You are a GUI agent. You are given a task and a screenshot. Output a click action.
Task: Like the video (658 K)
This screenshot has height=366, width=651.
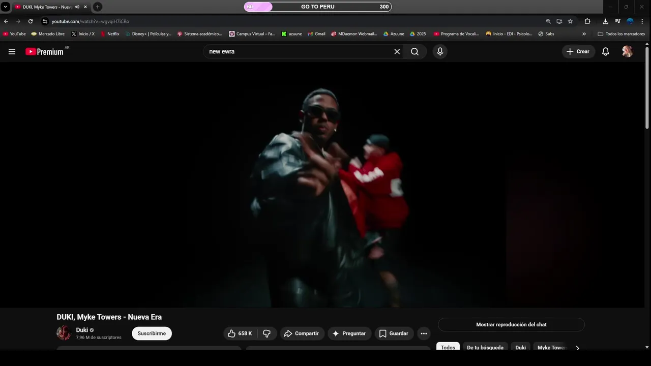click(x=240, y=333)
